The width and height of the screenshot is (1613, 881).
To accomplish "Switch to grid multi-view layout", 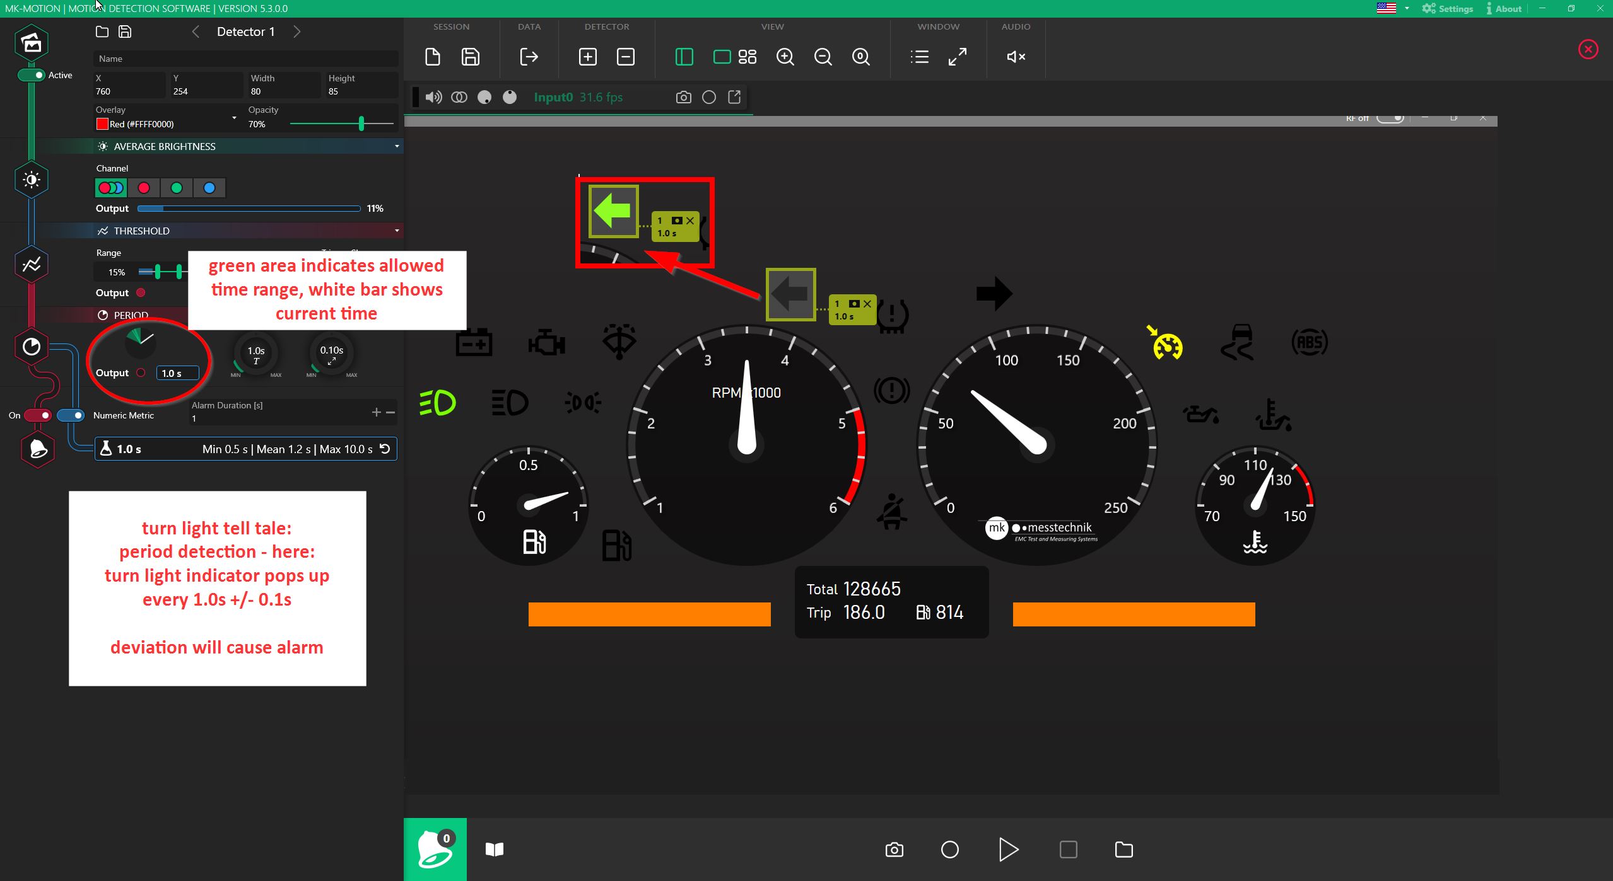I will coord(748,57).
